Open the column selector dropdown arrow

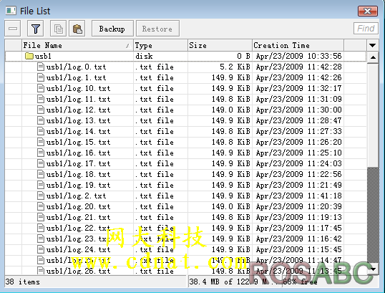coord(372,45)
